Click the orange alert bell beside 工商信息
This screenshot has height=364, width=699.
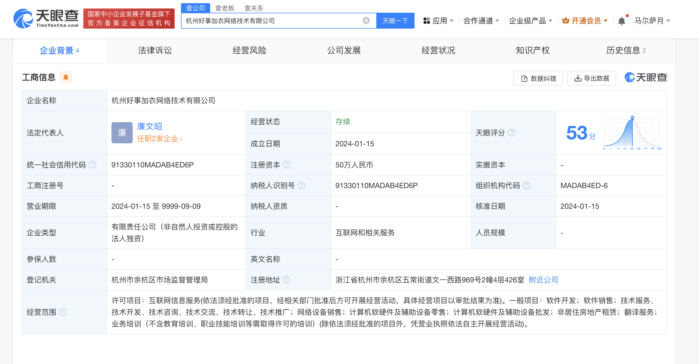[x=66, y=77]
